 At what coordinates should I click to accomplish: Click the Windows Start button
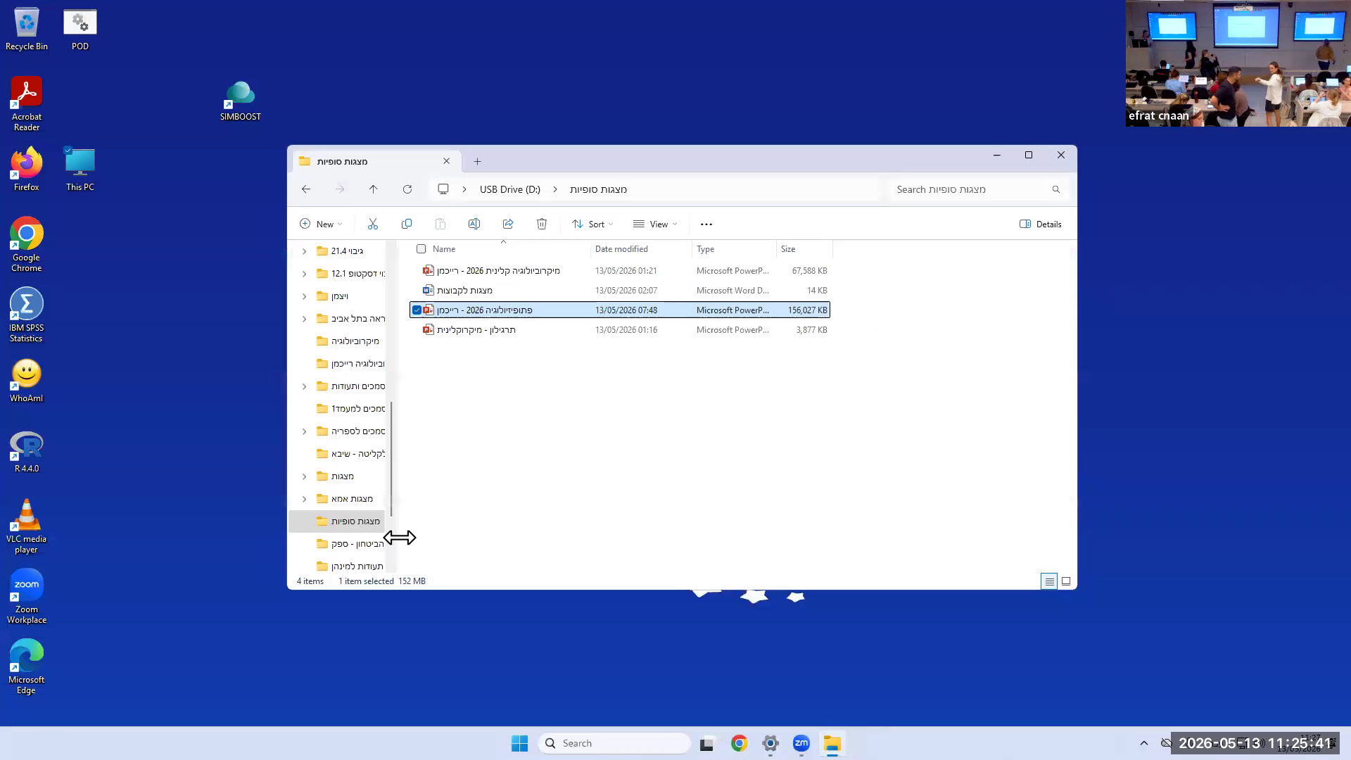click(520, 743)
